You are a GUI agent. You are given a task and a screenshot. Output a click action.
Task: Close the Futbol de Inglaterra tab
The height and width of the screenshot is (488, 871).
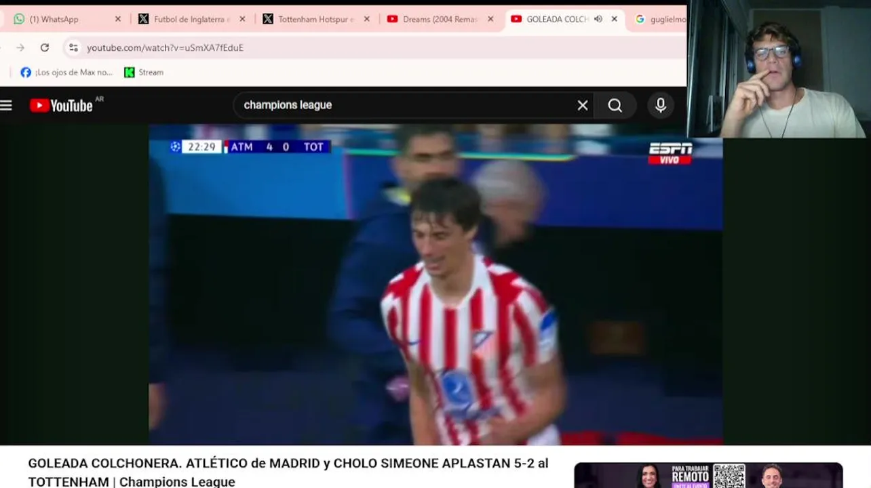tap(242, 19)
